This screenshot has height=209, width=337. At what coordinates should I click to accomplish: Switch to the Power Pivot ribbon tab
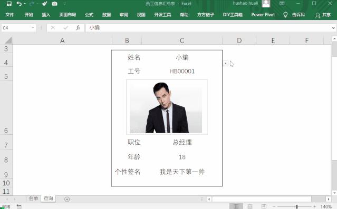coord(263,15)
